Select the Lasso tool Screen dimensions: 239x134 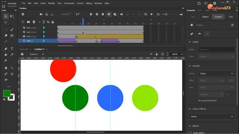pyautogui.click(x=6, y=22)
